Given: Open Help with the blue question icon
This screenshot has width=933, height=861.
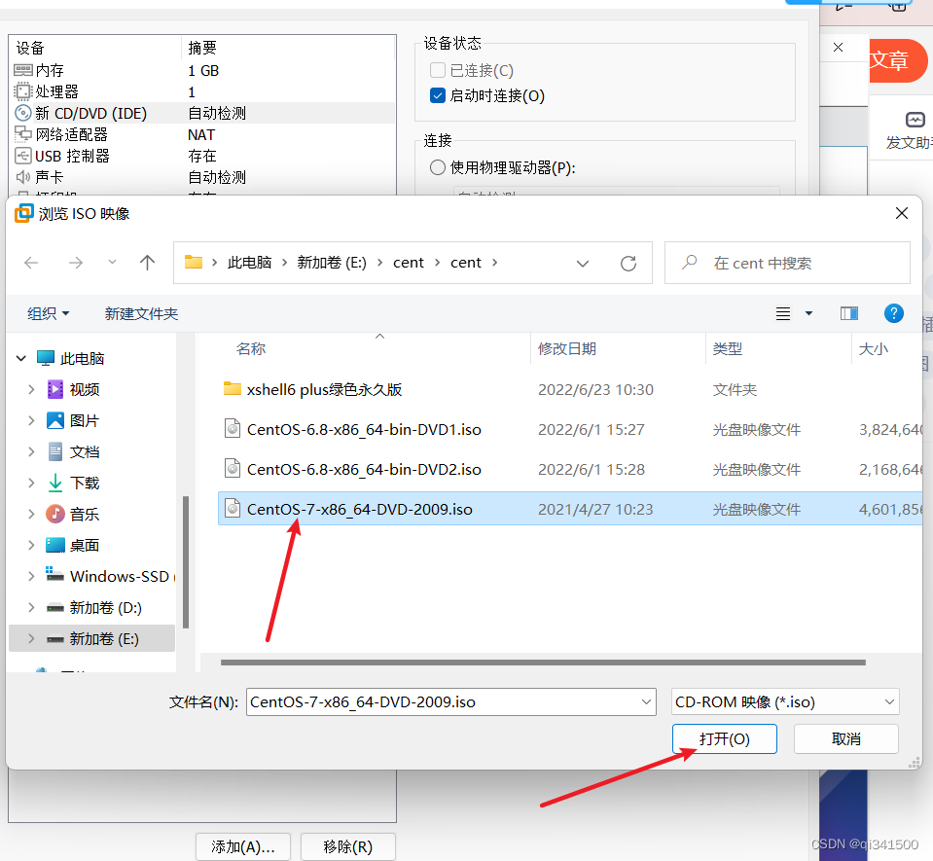Looking at the screenshot, I should point(894,313).
